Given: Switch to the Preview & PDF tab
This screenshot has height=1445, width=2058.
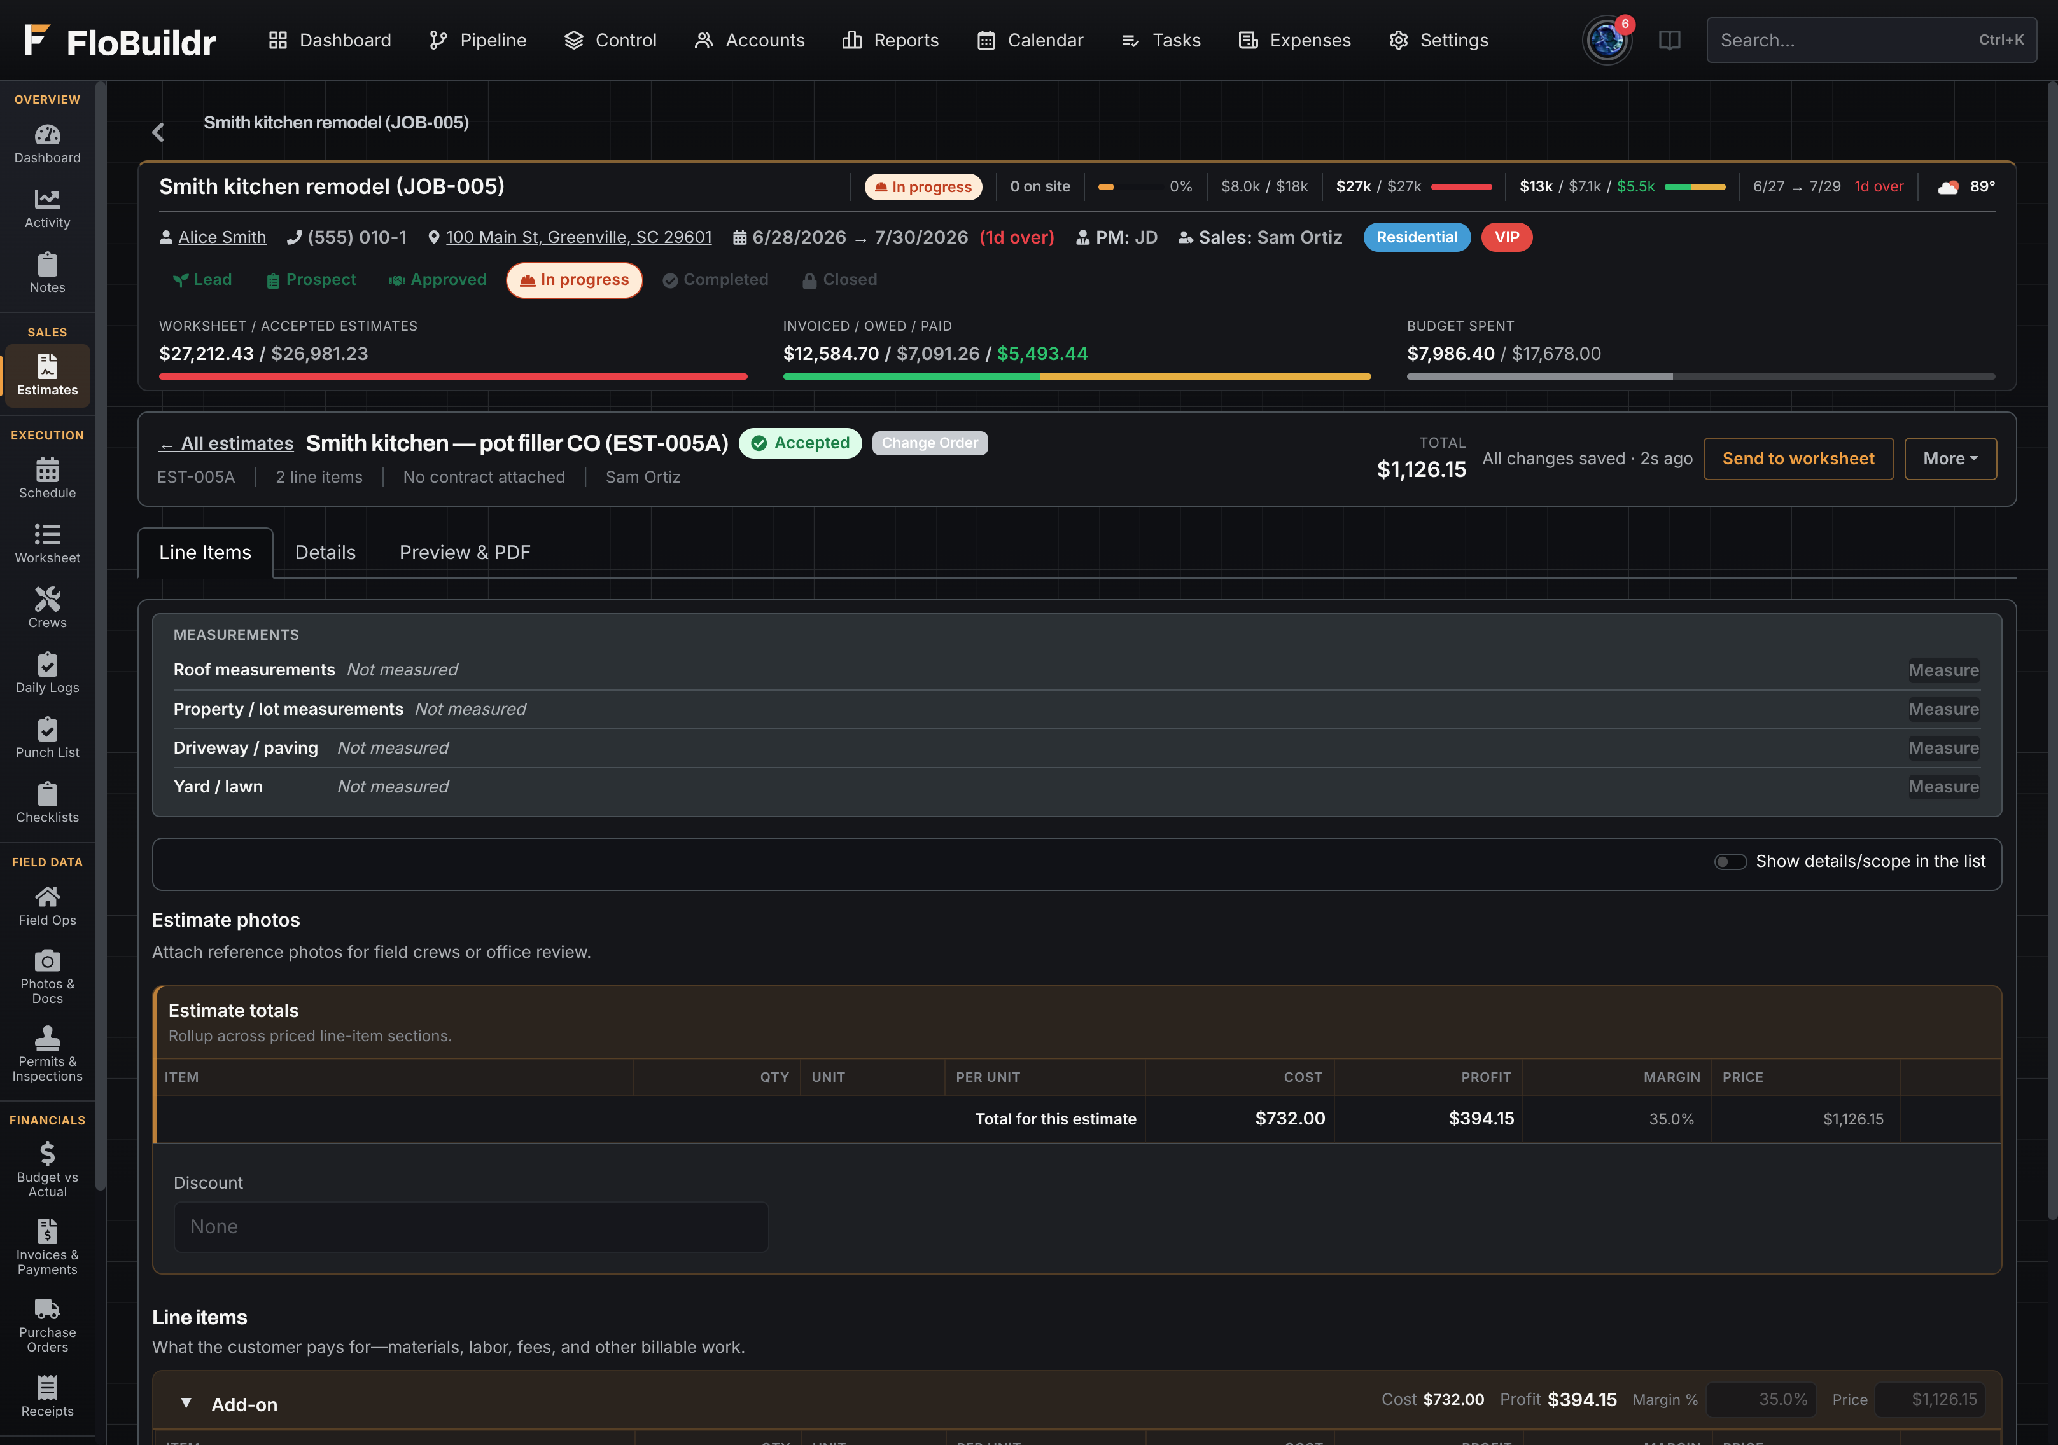Looking at the screenshot, I should 465,553.
